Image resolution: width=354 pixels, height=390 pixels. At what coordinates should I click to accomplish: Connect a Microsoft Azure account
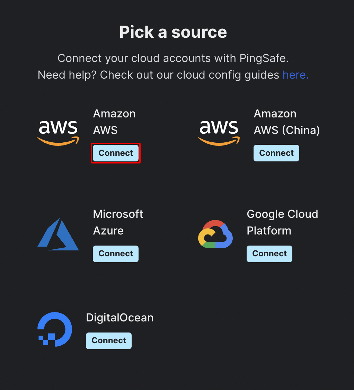116,254
